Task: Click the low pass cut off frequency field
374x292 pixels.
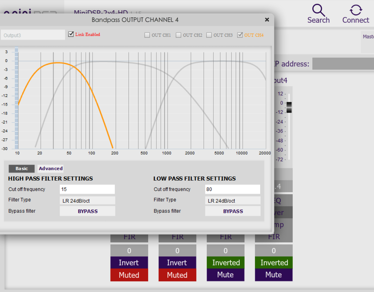Action: click(x=233, y=189)
